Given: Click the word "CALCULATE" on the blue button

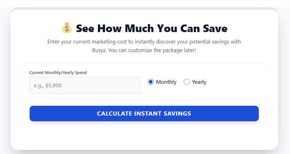Looking at the screenshot, I should (115, 113).
